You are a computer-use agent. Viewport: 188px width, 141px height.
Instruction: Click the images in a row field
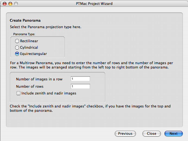click(80, 79)
